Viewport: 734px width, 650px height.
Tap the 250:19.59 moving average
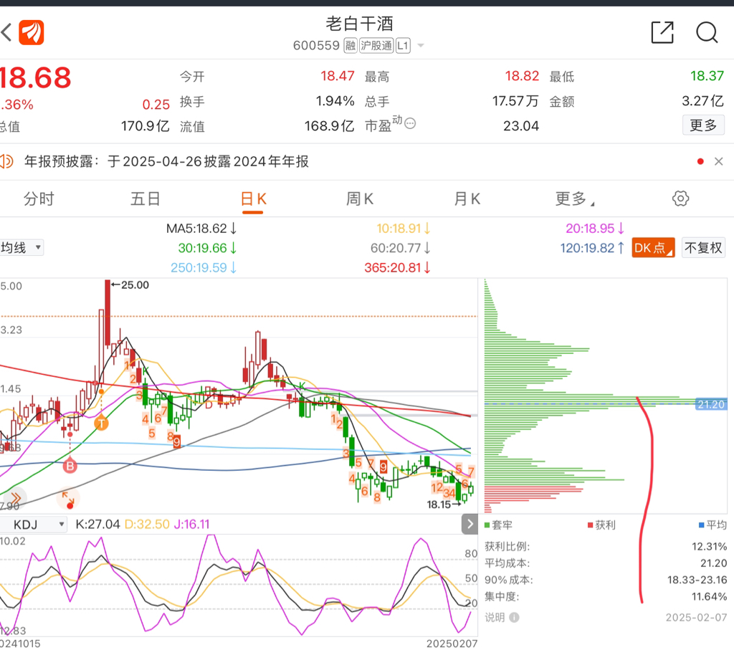(203, 268)
